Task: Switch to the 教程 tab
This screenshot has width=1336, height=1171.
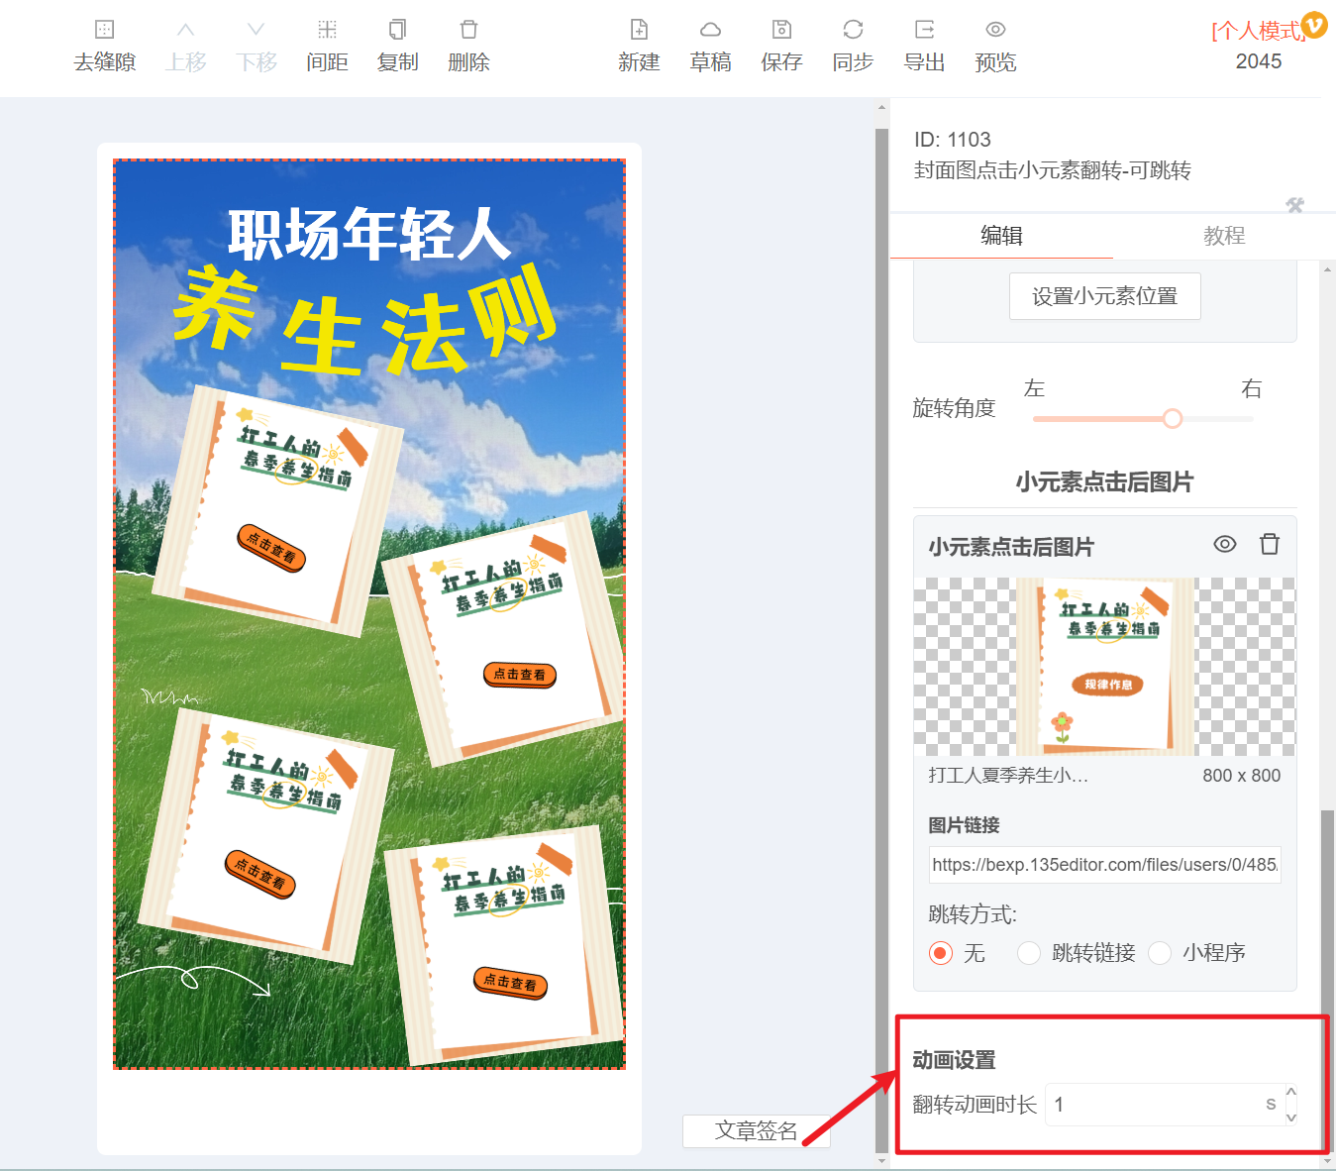Action: click(1224, 236)
